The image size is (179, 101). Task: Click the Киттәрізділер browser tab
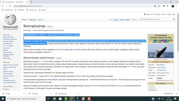15,2
